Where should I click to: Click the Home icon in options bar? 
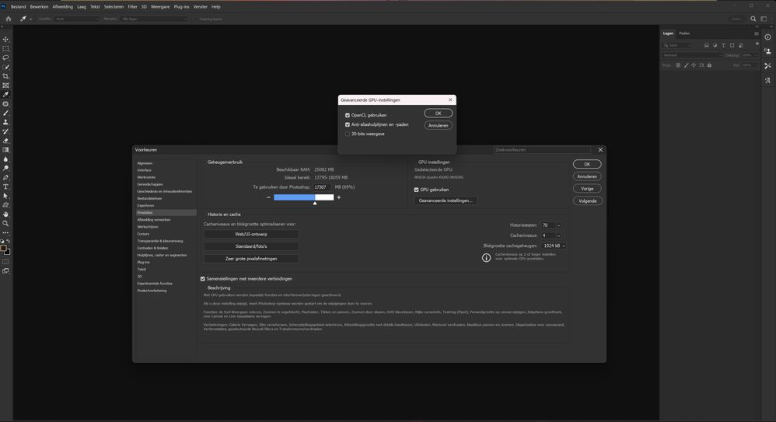[x=9, y=19]
